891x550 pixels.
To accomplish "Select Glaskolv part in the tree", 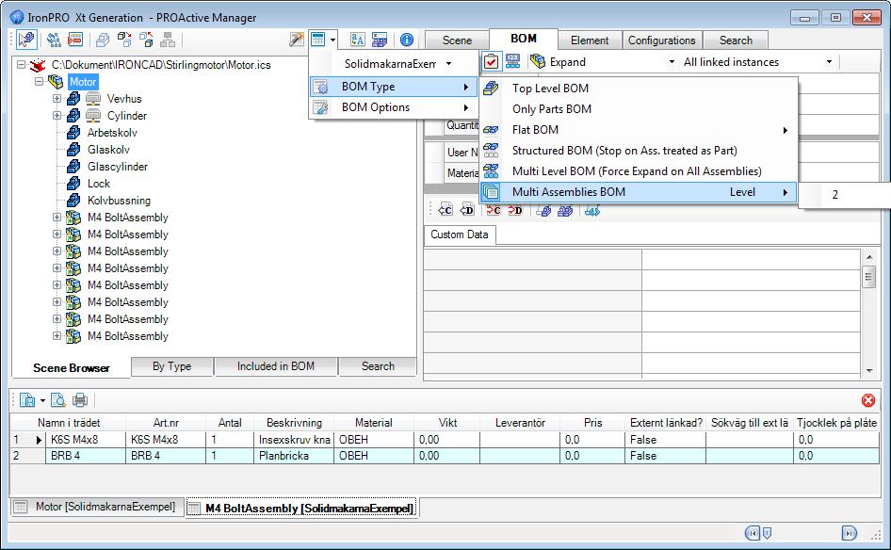I will point(108,150).
